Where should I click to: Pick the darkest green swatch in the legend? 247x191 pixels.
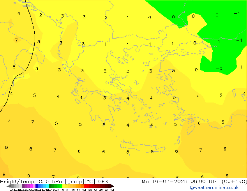pyautogui.click(x=50, y=186)
